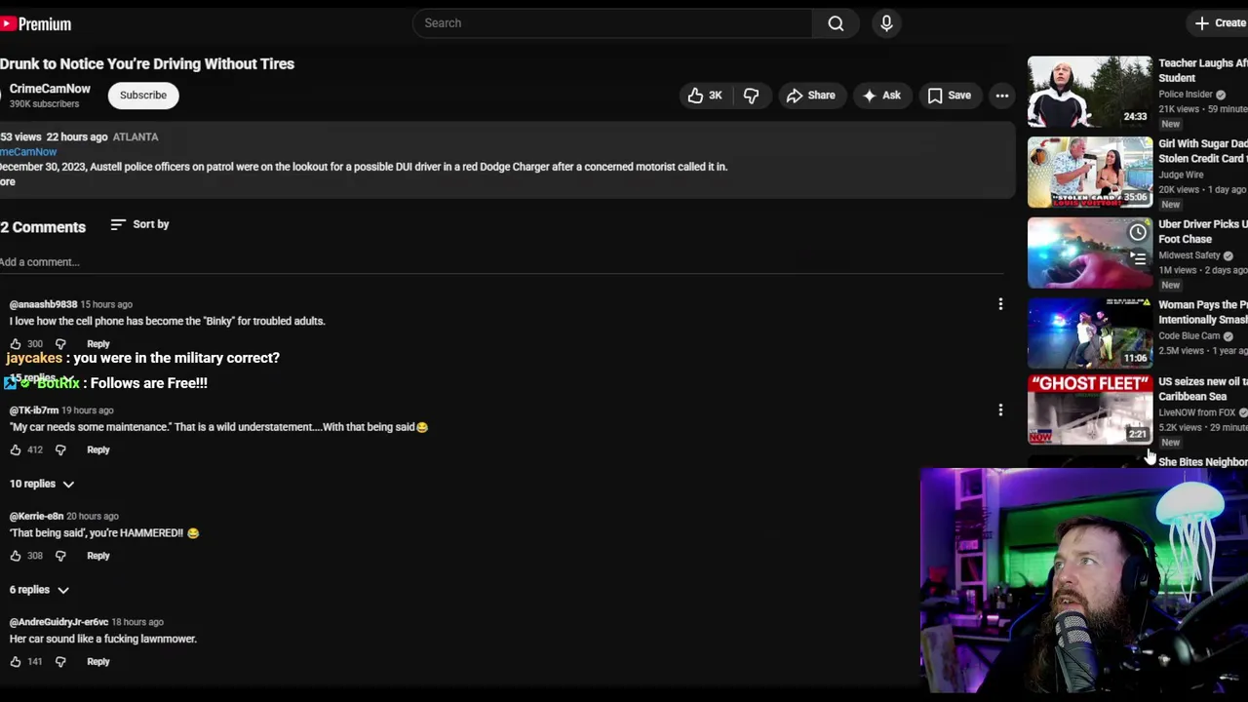
Task: Open the Ghost Fleet news video thumbnail
Action: pyautogui.click(x=1090, y=409)
